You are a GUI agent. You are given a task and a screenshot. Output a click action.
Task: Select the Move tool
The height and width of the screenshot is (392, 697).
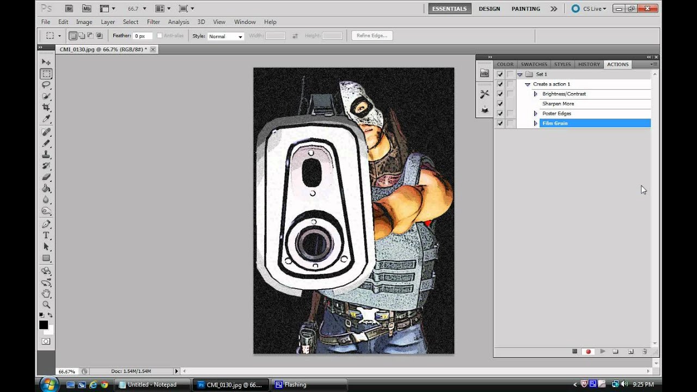(x=46, y=62)
